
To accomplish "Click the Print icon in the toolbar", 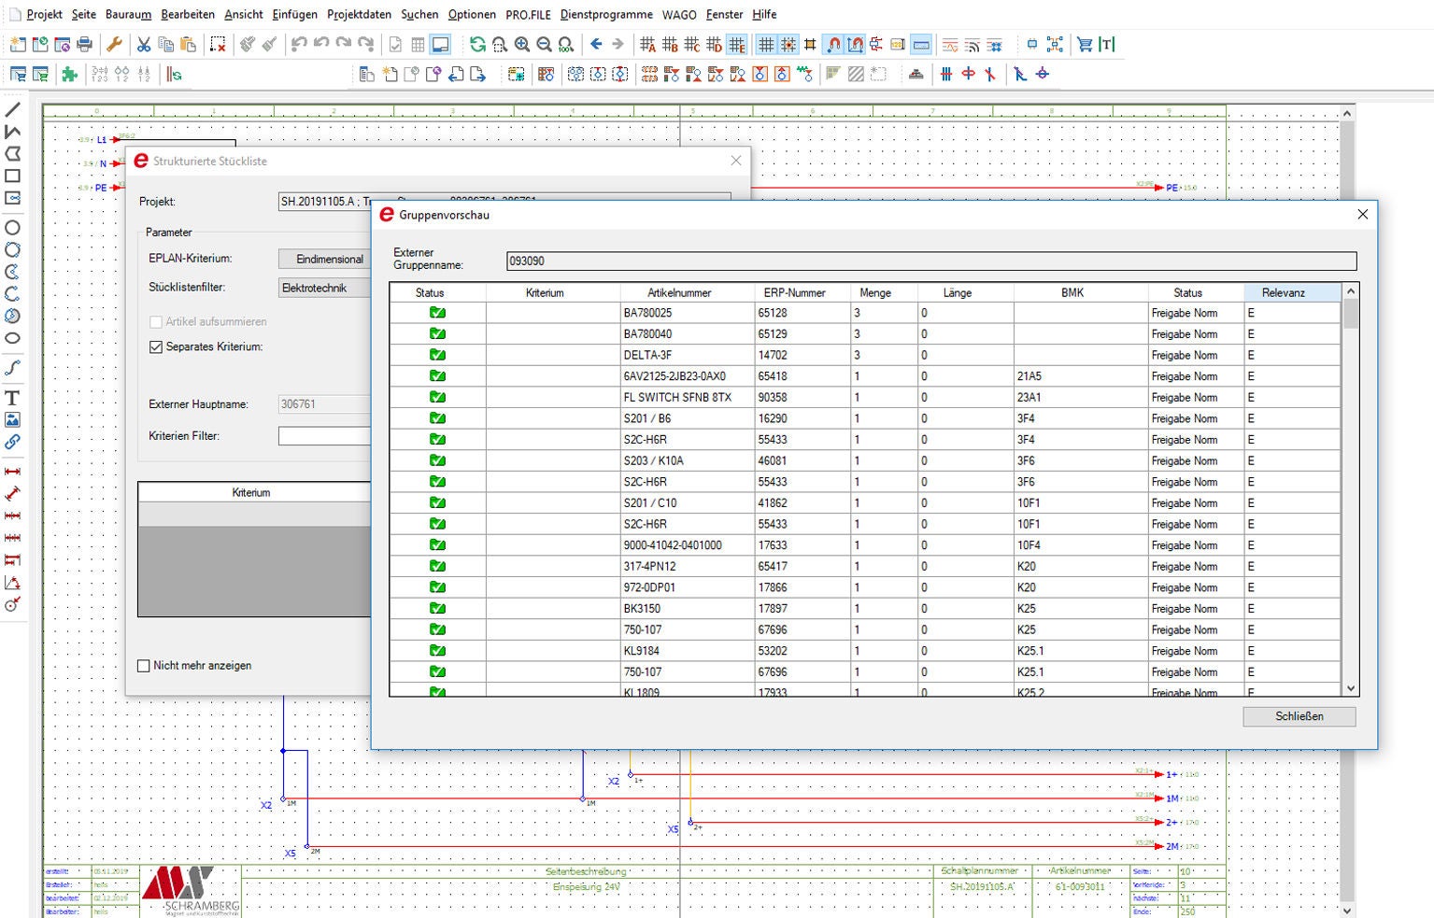I will point(83,43).
